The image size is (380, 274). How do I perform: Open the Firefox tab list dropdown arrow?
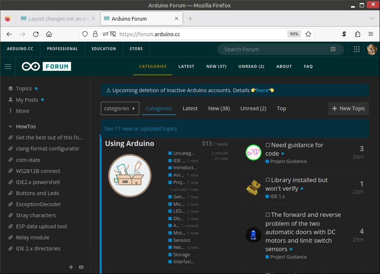(372, 18)
